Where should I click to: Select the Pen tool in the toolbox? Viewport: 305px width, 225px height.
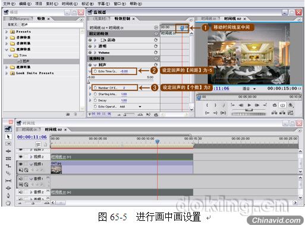point(8,195)
